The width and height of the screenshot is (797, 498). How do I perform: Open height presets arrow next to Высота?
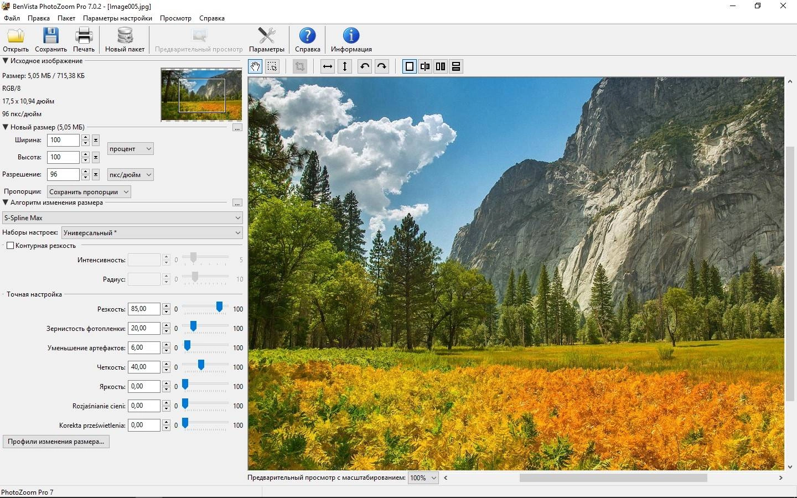pyautogui.click(x=96, y=157)
